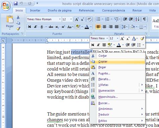Click the font color A on mini toolbar
The image size is (159, 128).
pos(119,45)
